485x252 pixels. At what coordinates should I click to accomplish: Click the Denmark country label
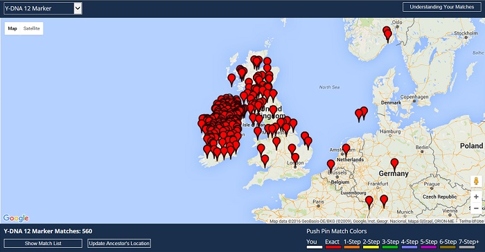[x=391, y=102]
